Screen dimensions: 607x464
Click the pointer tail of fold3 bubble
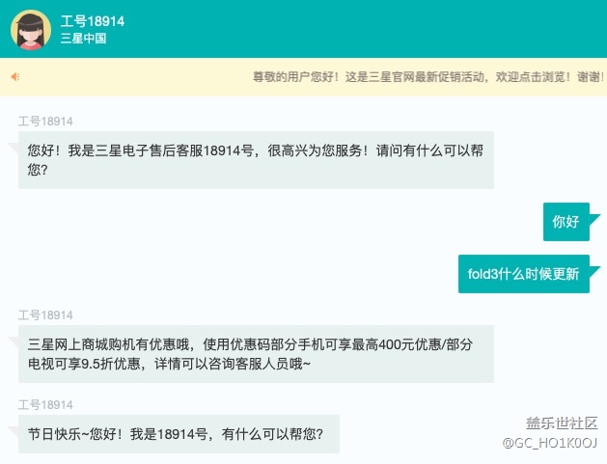click(x=594, y=262)
